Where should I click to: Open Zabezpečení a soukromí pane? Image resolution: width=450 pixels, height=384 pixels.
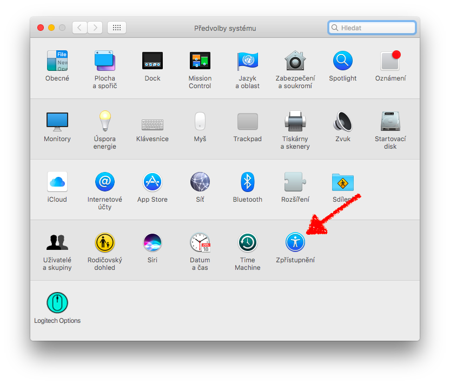(295, 61)
